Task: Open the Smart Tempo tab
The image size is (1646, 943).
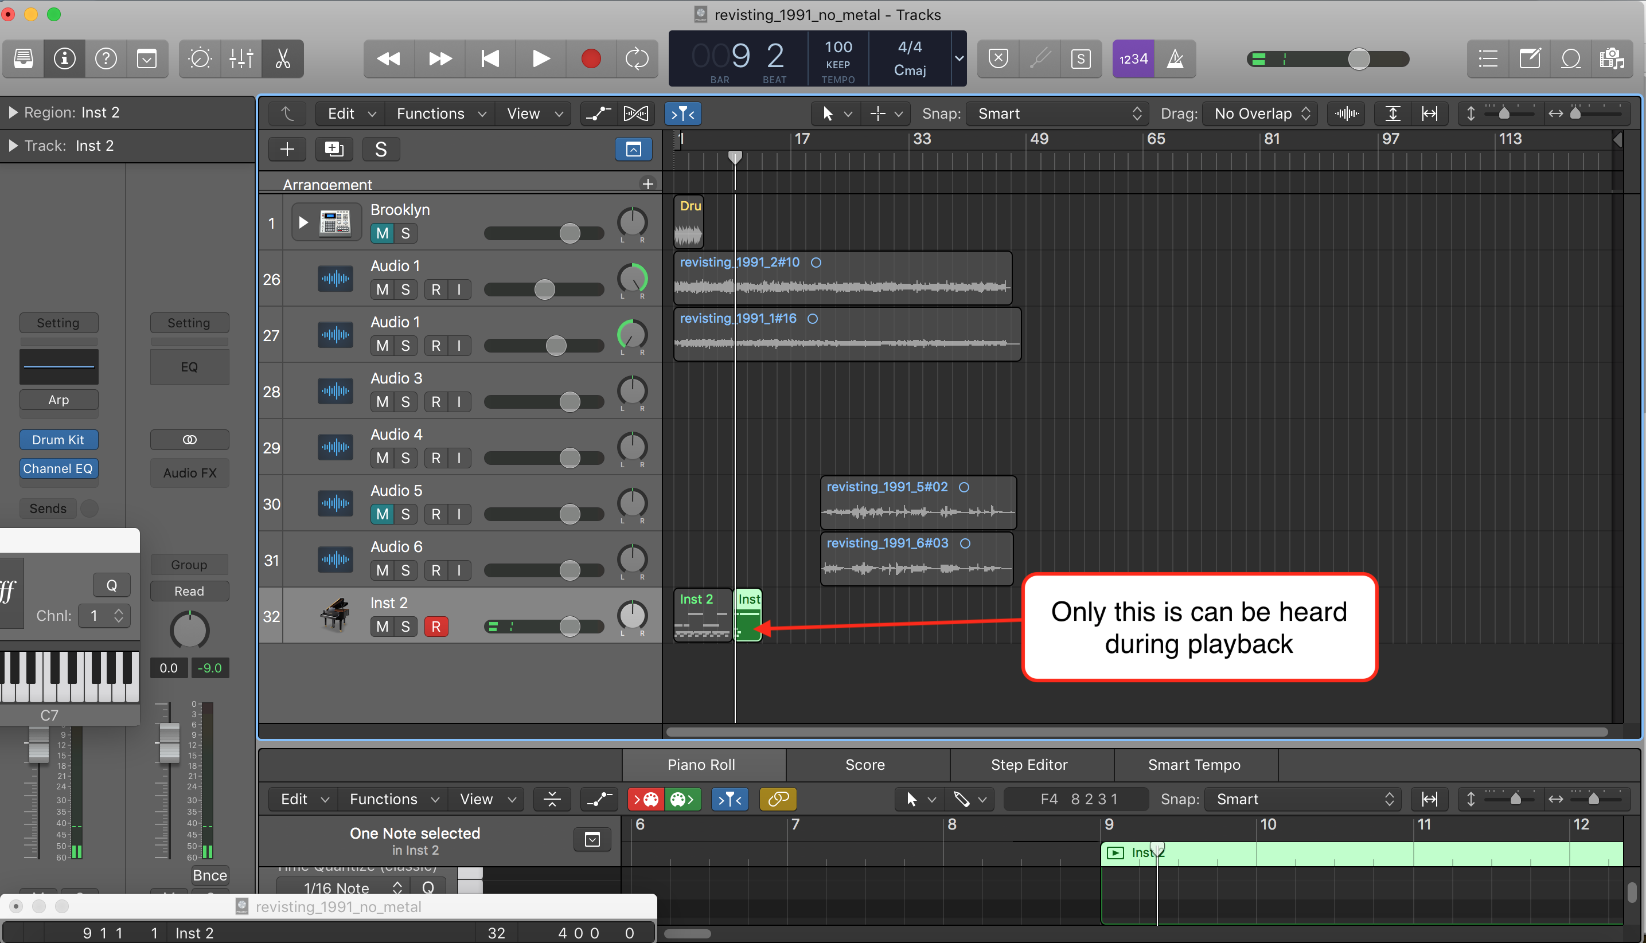Action: (x=1194, y=764)
